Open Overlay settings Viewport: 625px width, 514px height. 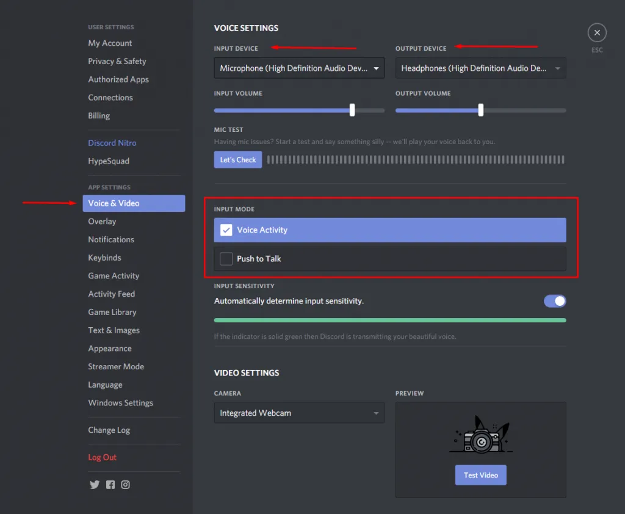point(102,222)
